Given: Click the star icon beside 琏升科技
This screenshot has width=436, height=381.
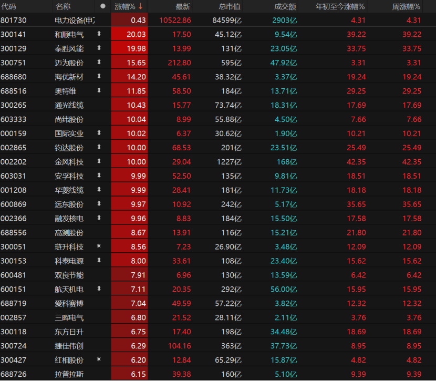Looking at the screenshot, I should (99, 247).
